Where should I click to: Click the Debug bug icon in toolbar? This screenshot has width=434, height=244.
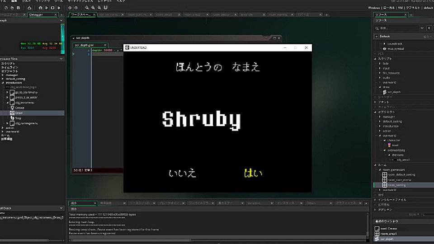click(x=40, y=8)
